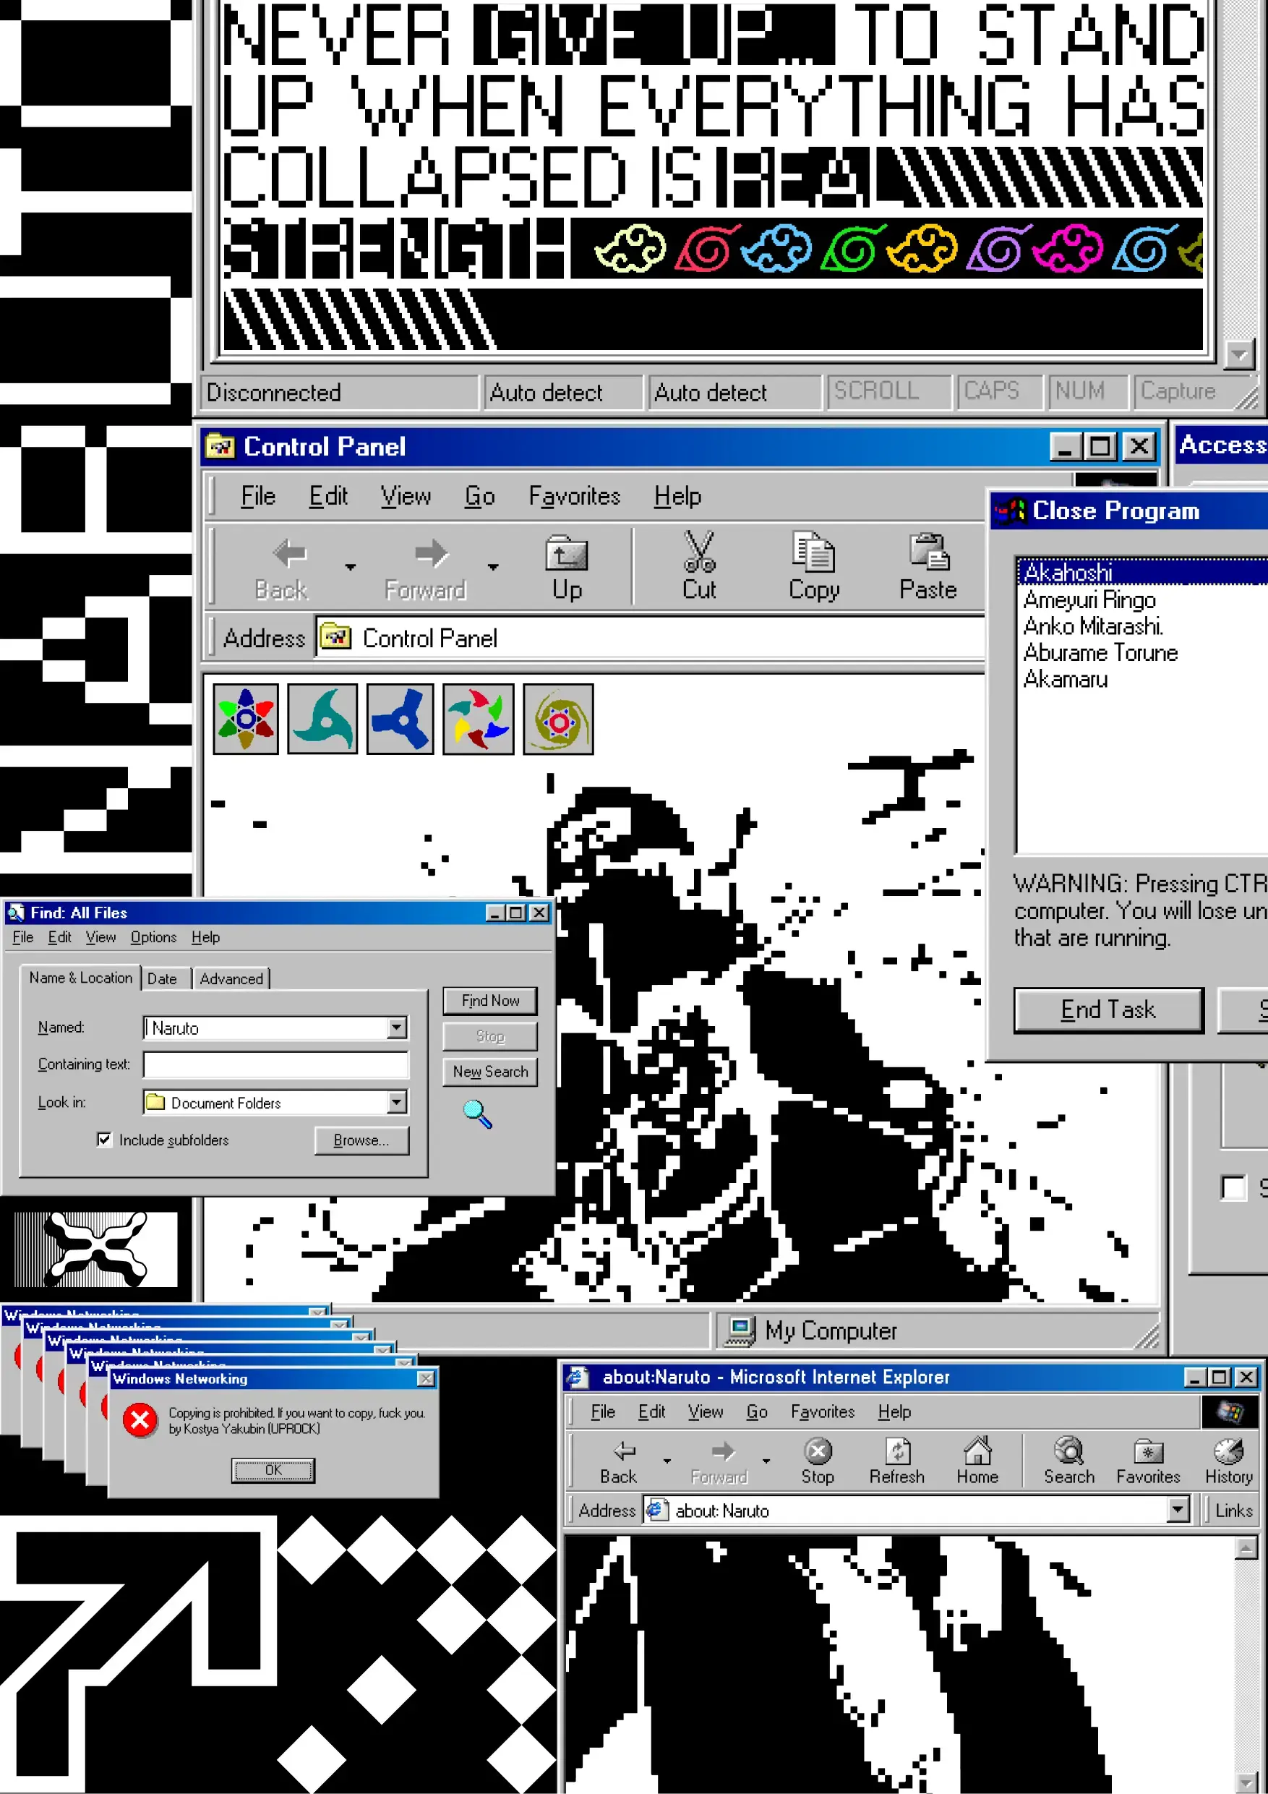This screenshot has width=1268, height=1794.
Task: Open File menu in Control Panel
Action: click(259, 496)
